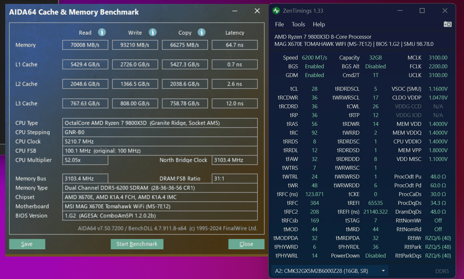Click the RttPark RZQ/5 (48) value
464x279 pixels.
coord(438,247)
